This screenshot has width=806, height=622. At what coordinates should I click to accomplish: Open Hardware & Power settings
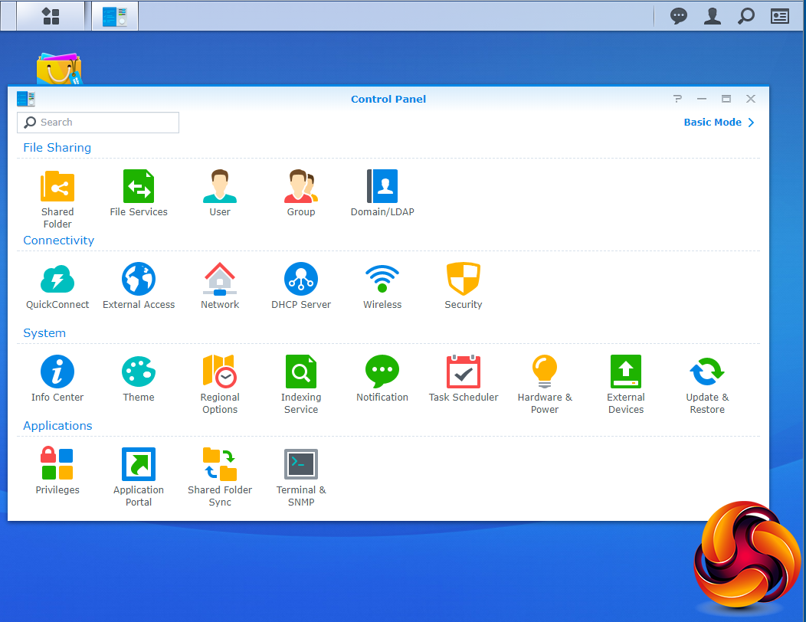pyautogui.click(x=545, y=372)
